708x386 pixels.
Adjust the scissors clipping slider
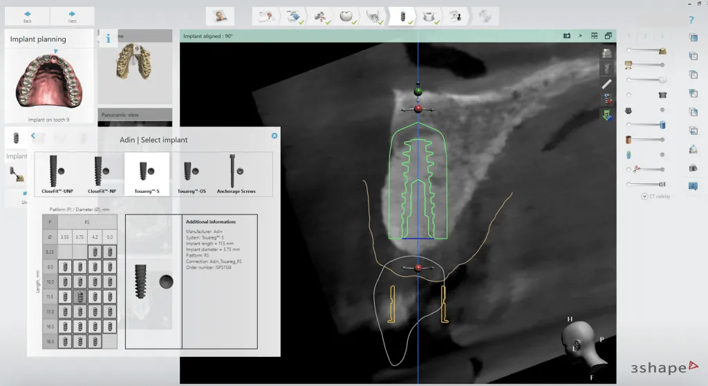tap(646, 169)
